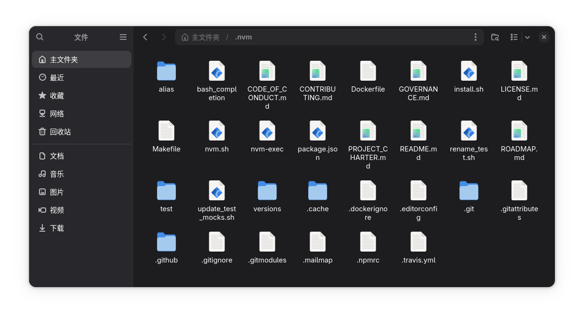Open 收藏 (Starred) in sidebar
Viewport: 584px width, 319px height.
(x=57, y=96)
